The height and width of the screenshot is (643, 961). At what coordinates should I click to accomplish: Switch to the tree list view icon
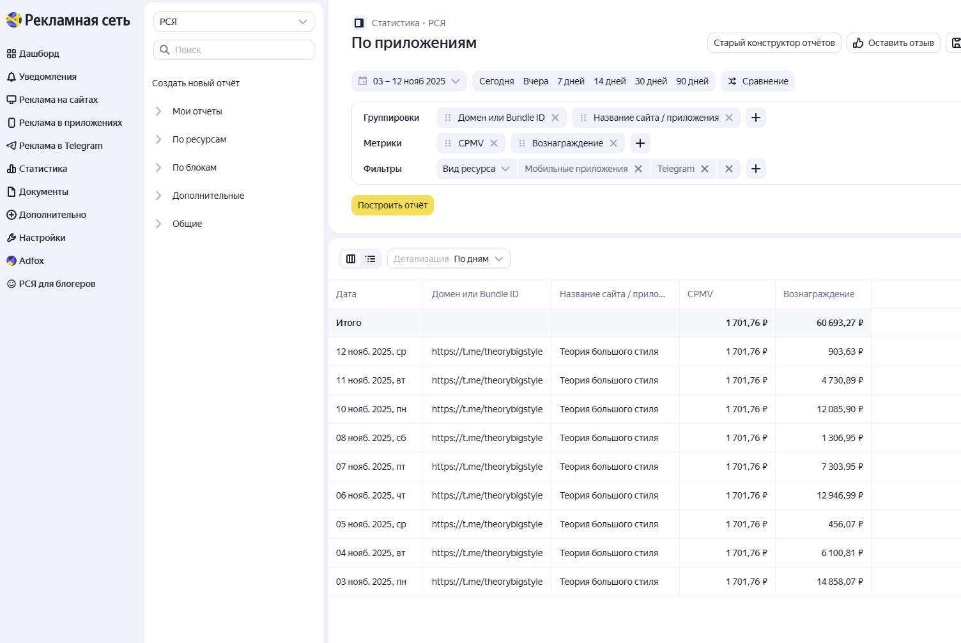(x=371, y=259)
